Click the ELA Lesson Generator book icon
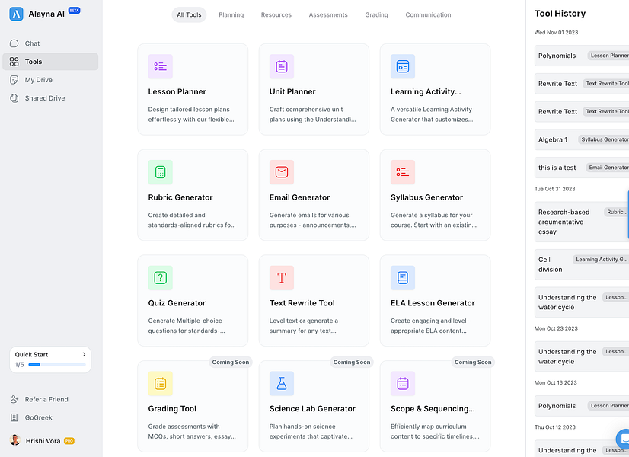 point(403,278)
